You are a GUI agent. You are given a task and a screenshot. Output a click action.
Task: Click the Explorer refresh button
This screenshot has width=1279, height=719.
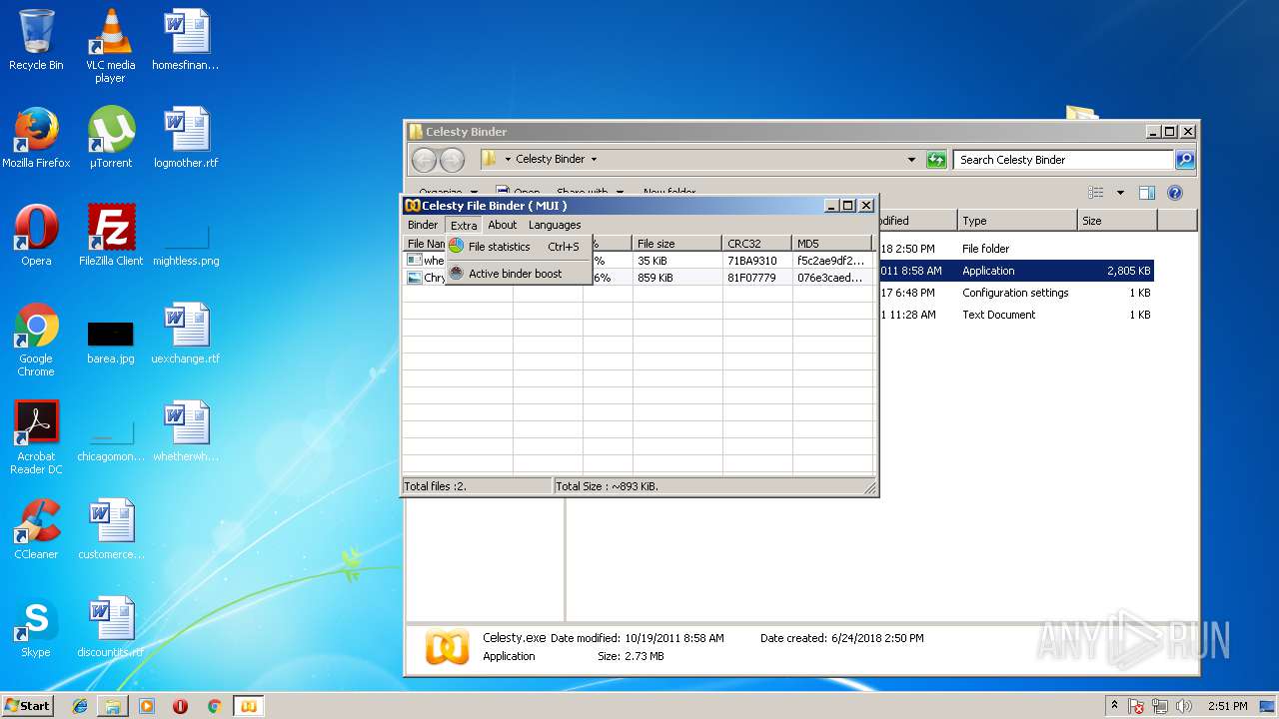coord(936,160)
